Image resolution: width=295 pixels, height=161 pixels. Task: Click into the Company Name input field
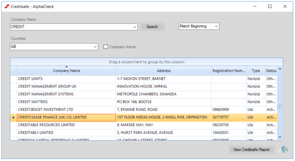click(71, 27)
